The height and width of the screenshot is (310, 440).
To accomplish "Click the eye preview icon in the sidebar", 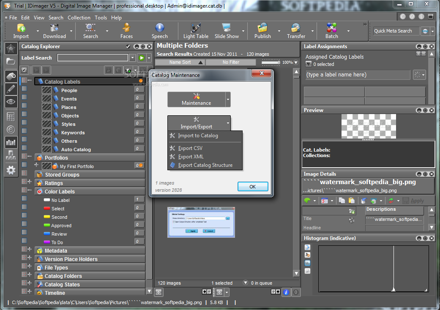I will [x=11, y=101].
